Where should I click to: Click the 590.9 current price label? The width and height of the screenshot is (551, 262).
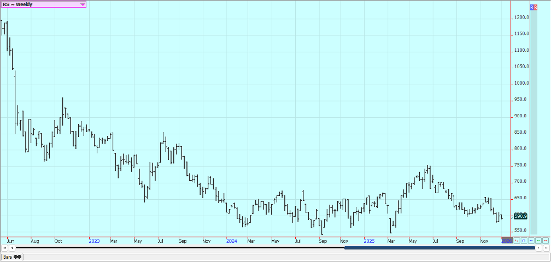pyautogui.click(x=520, y=216)
